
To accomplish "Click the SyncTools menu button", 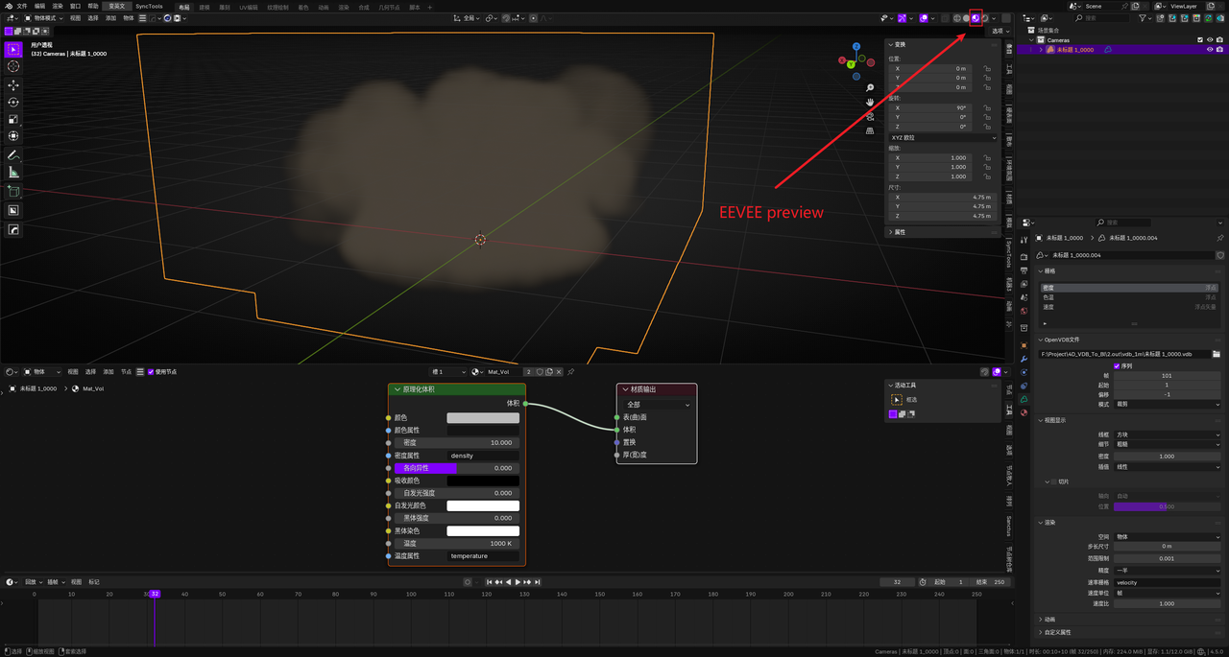I will click(x=149, y=6).
